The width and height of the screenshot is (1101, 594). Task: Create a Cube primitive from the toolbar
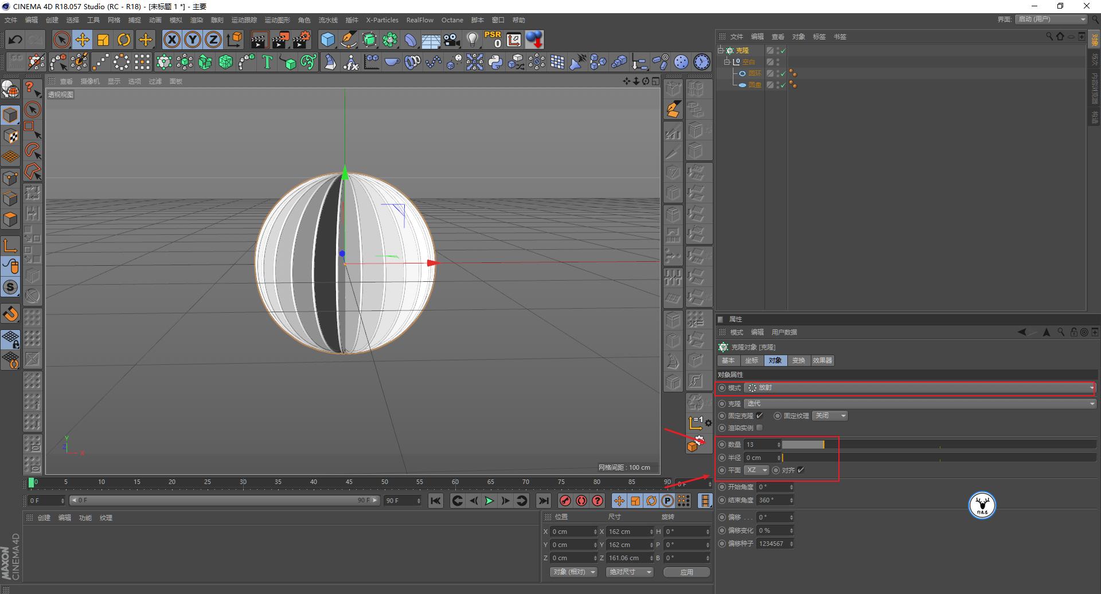[327, 40]
